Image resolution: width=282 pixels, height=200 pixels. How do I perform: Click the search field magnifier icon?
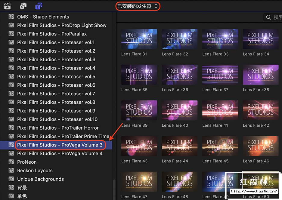click(268, 17)
